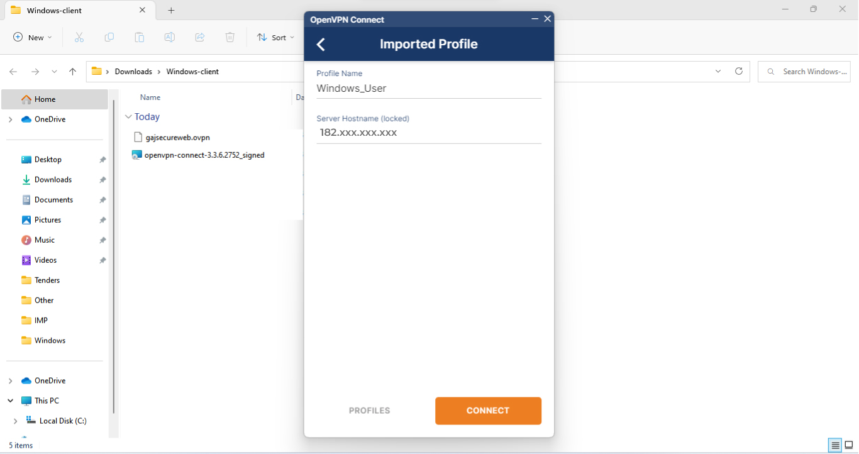Open Videos in quick access
Viewport: 859px width, 454px height.
45,260
